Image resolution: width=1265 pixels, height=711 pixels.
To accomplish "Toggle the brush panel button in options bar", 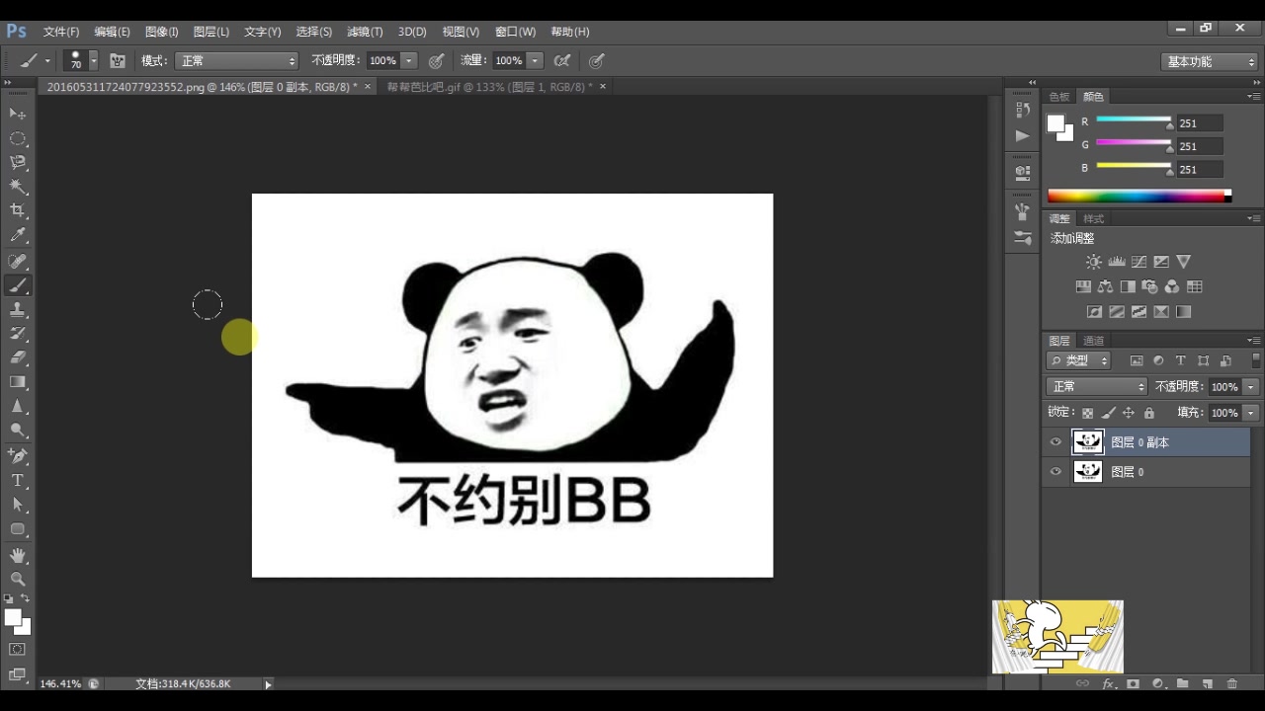I will click(x=118, y=60).
